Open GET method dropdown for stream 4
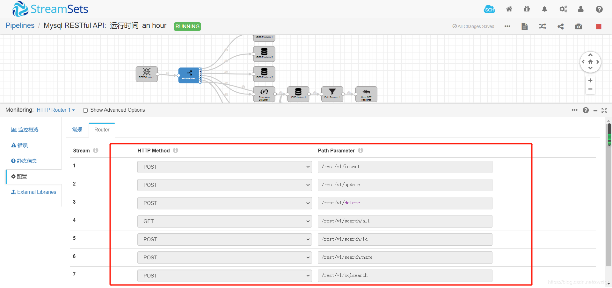 click(225, 221)
